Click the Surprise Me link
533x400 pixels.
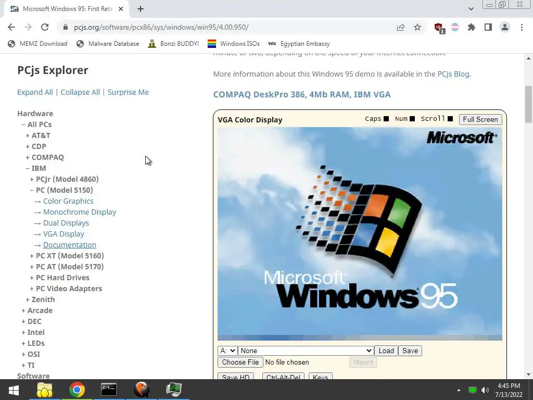click(x=128, y=92)
